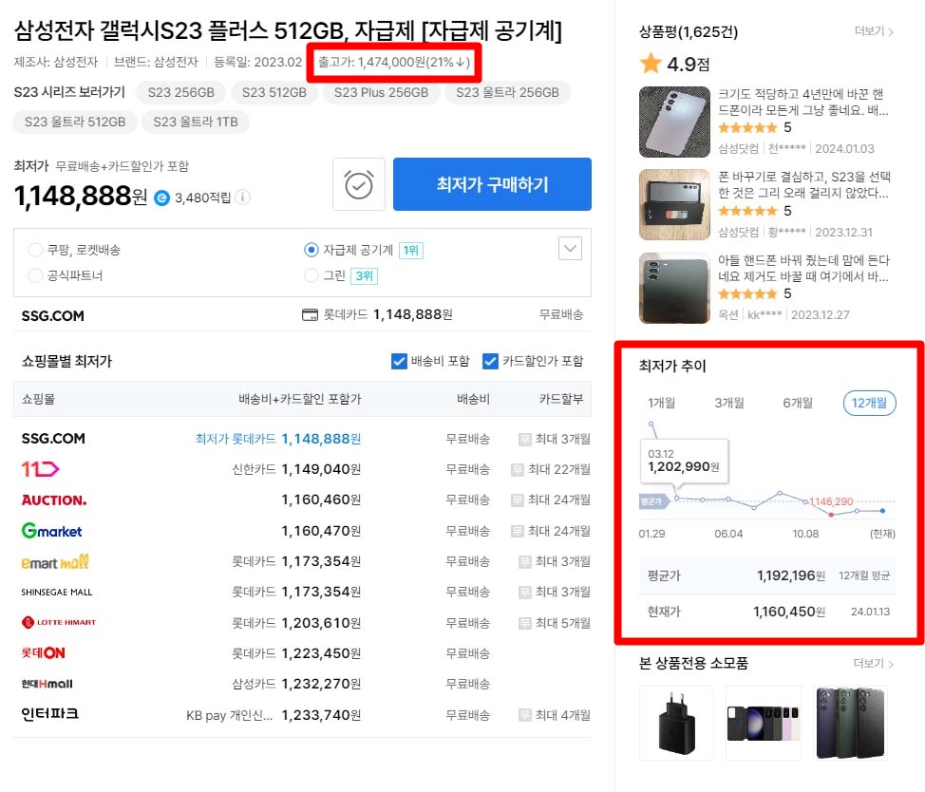925x792 pixels.
Task: Open 더보기 next to 상품평 reviews
Action: (874, 31)
